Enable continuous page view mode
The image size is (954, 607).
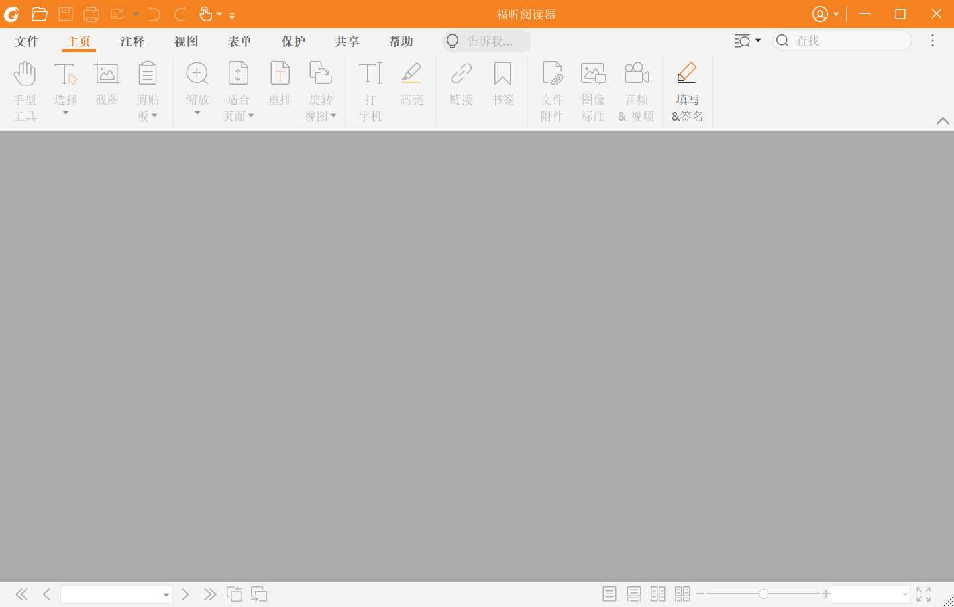coord(634,594)
